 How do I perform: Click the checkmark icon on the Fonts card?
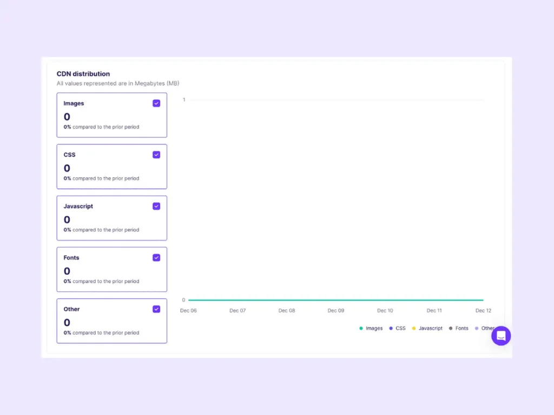(156, 257)
